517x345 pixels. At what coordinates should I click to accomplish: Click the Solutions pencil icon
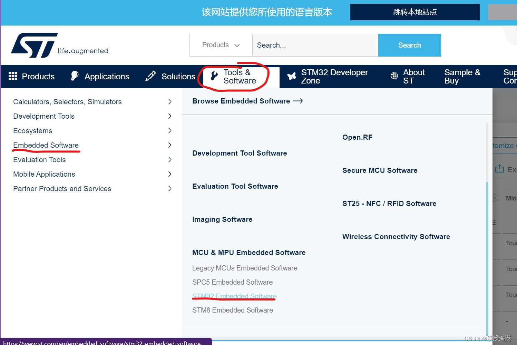150,76
